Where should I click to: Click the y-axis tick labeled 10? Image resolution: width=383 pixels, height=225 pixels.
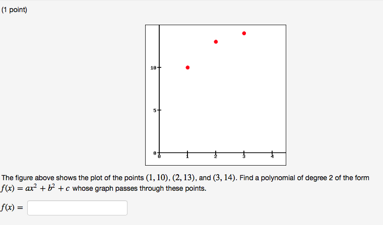click(x=153, y=68)
